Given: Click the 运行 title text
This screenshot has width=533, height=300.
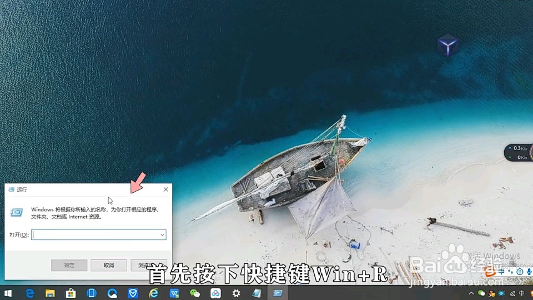Looking at the screenshot, I should [x=22, y=189].
